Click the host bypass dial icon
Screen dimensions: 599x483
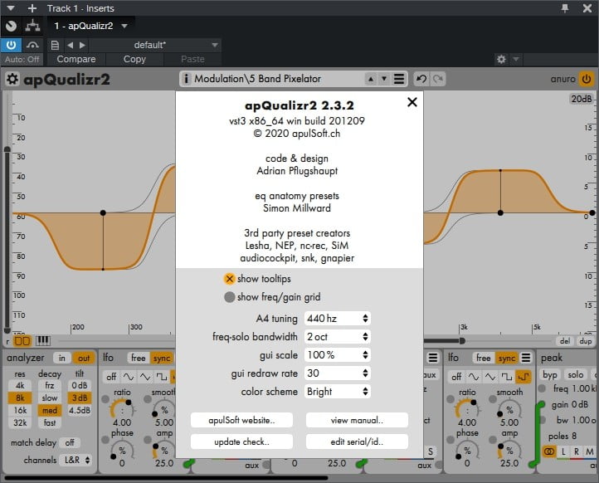tap(11, 26)
